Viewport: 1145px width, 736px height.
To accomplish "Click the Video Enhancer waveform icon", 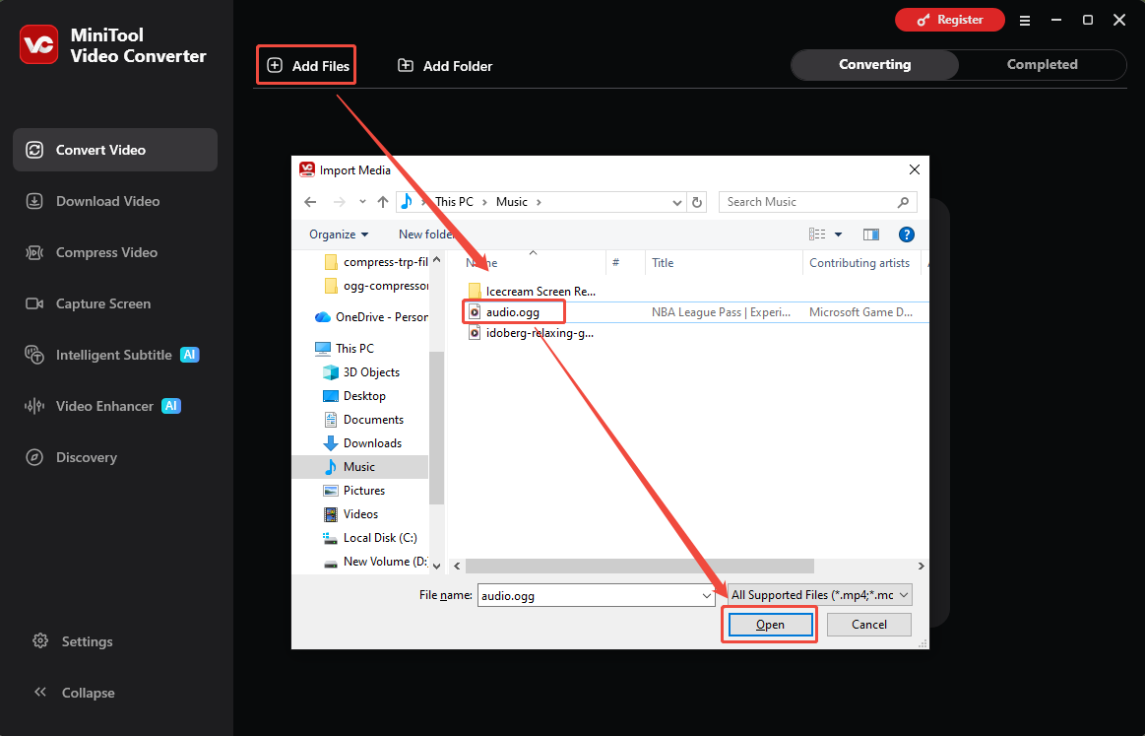I will click(x=34, y=406).
